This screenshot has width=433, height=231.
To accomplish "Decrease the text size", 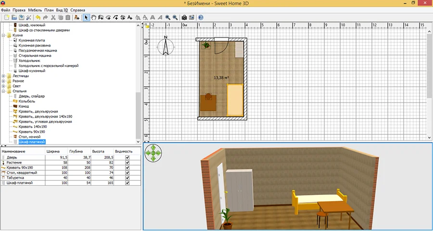I will [145, 17].
